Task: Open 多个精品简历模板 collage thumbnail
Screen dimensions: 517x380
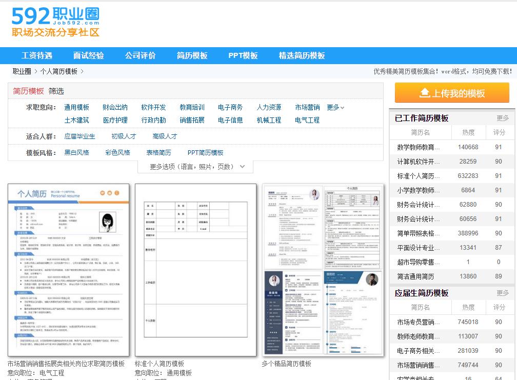Action: (323, 270)
